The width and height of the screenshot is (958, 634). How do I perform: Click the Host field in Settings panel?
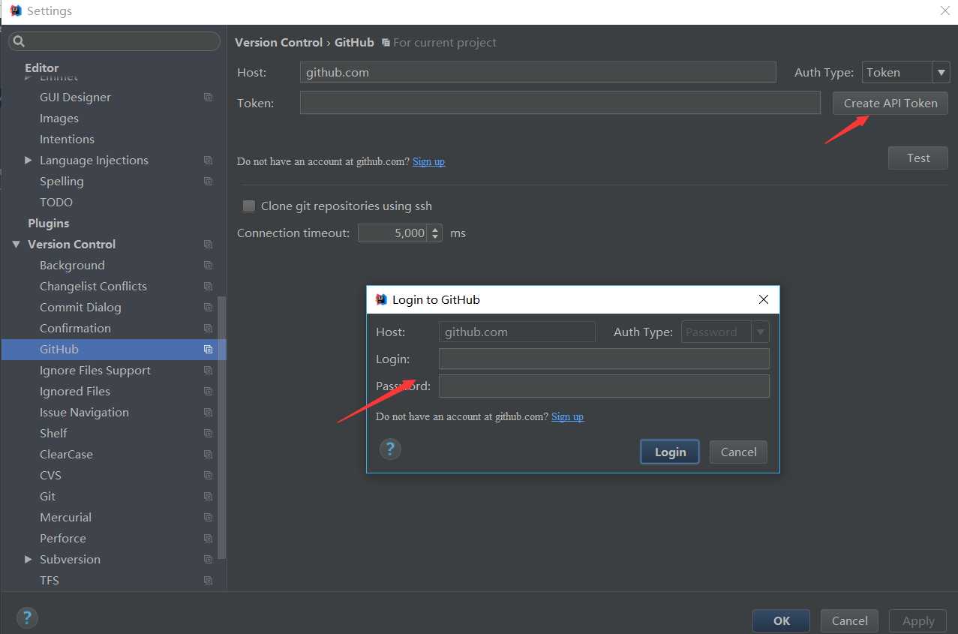point(538,72)
